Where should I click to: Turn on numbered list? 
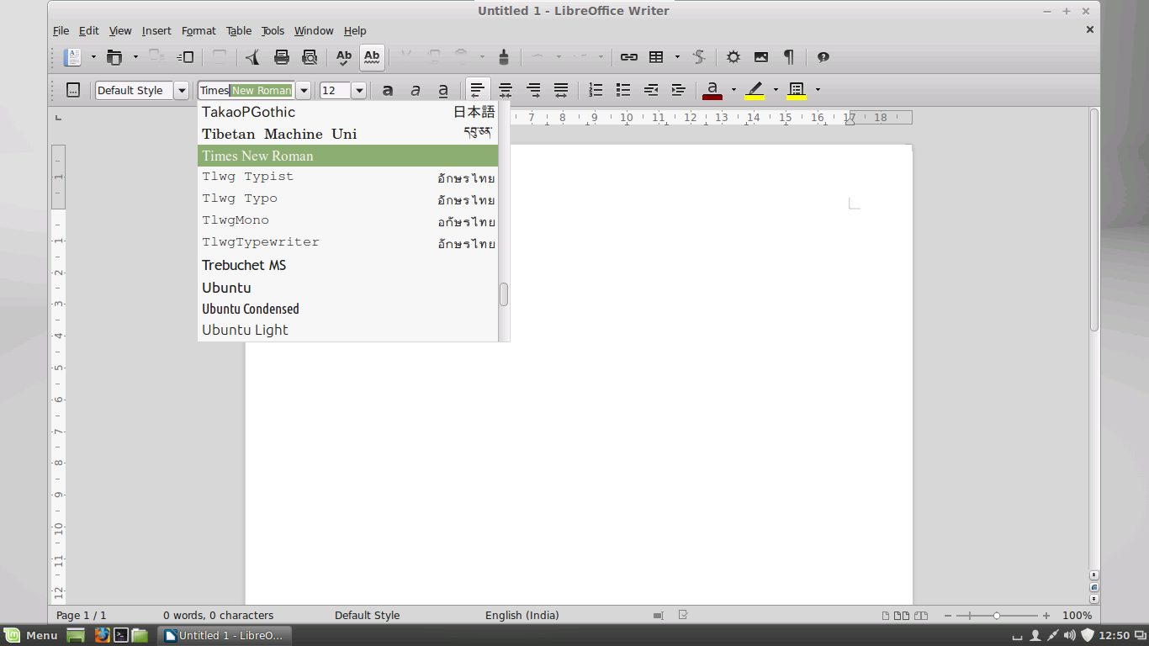pyautogui.click(x=596, y=90)
